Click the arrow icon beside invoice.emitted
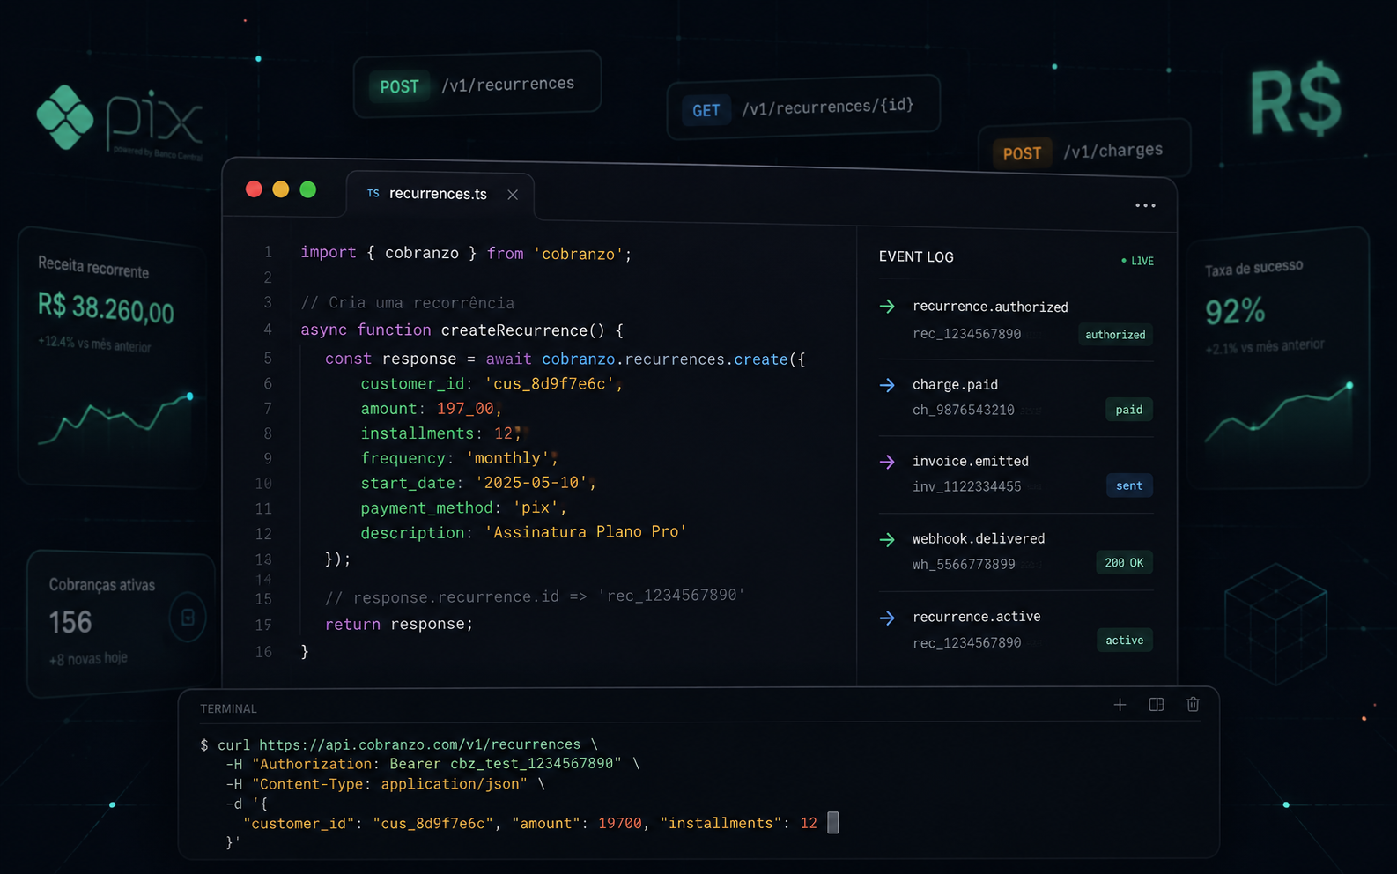The width and height of the screenshot is (1397, 874). (887, 462)
